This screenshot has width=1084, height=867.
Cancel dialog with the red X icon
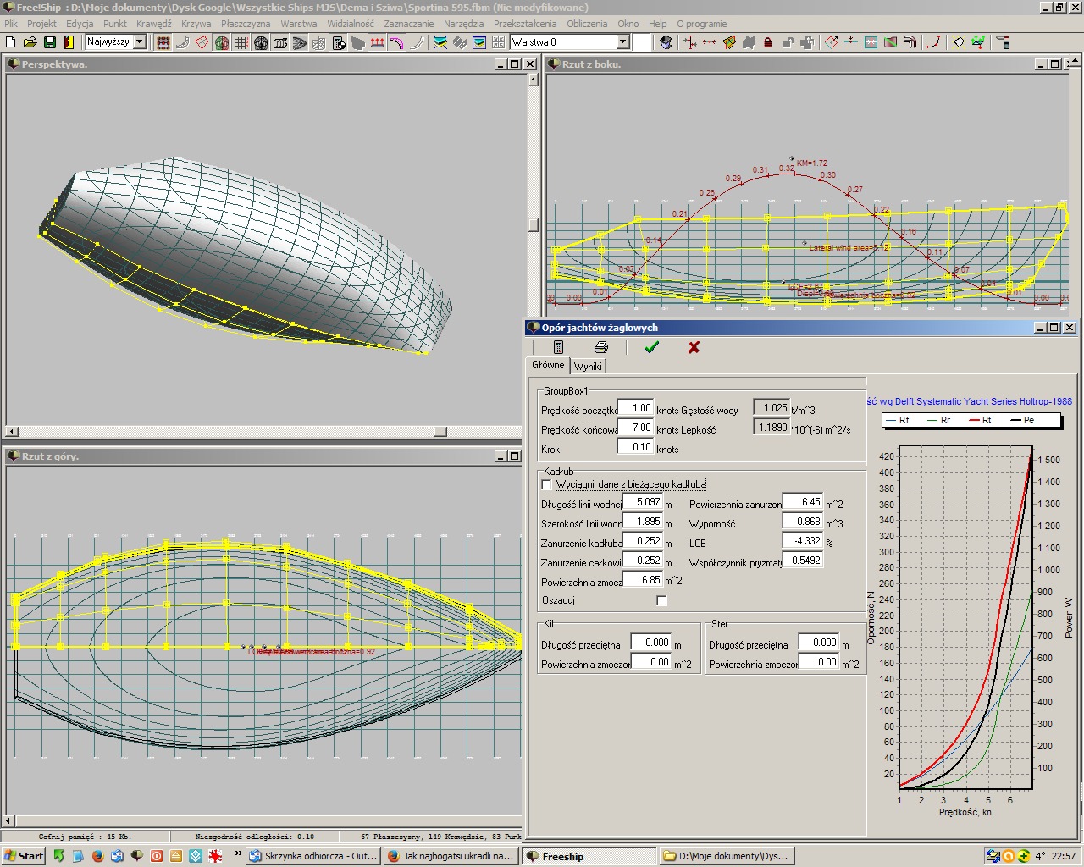[x=694, y=347]
